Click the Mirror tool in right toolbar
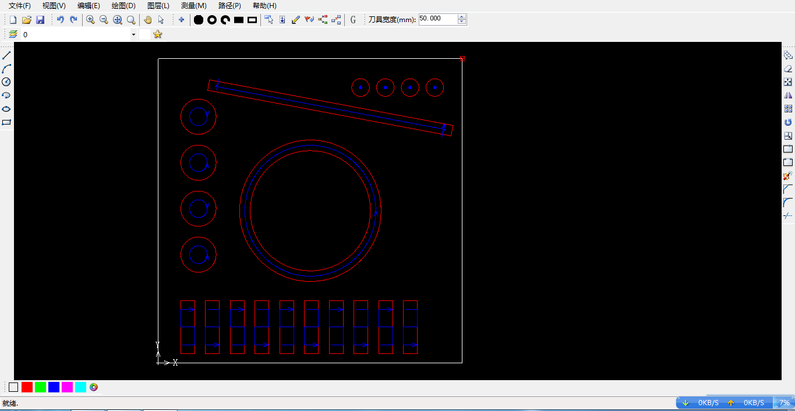The width and height of the screenshot is (795, 411). point(788,95)
